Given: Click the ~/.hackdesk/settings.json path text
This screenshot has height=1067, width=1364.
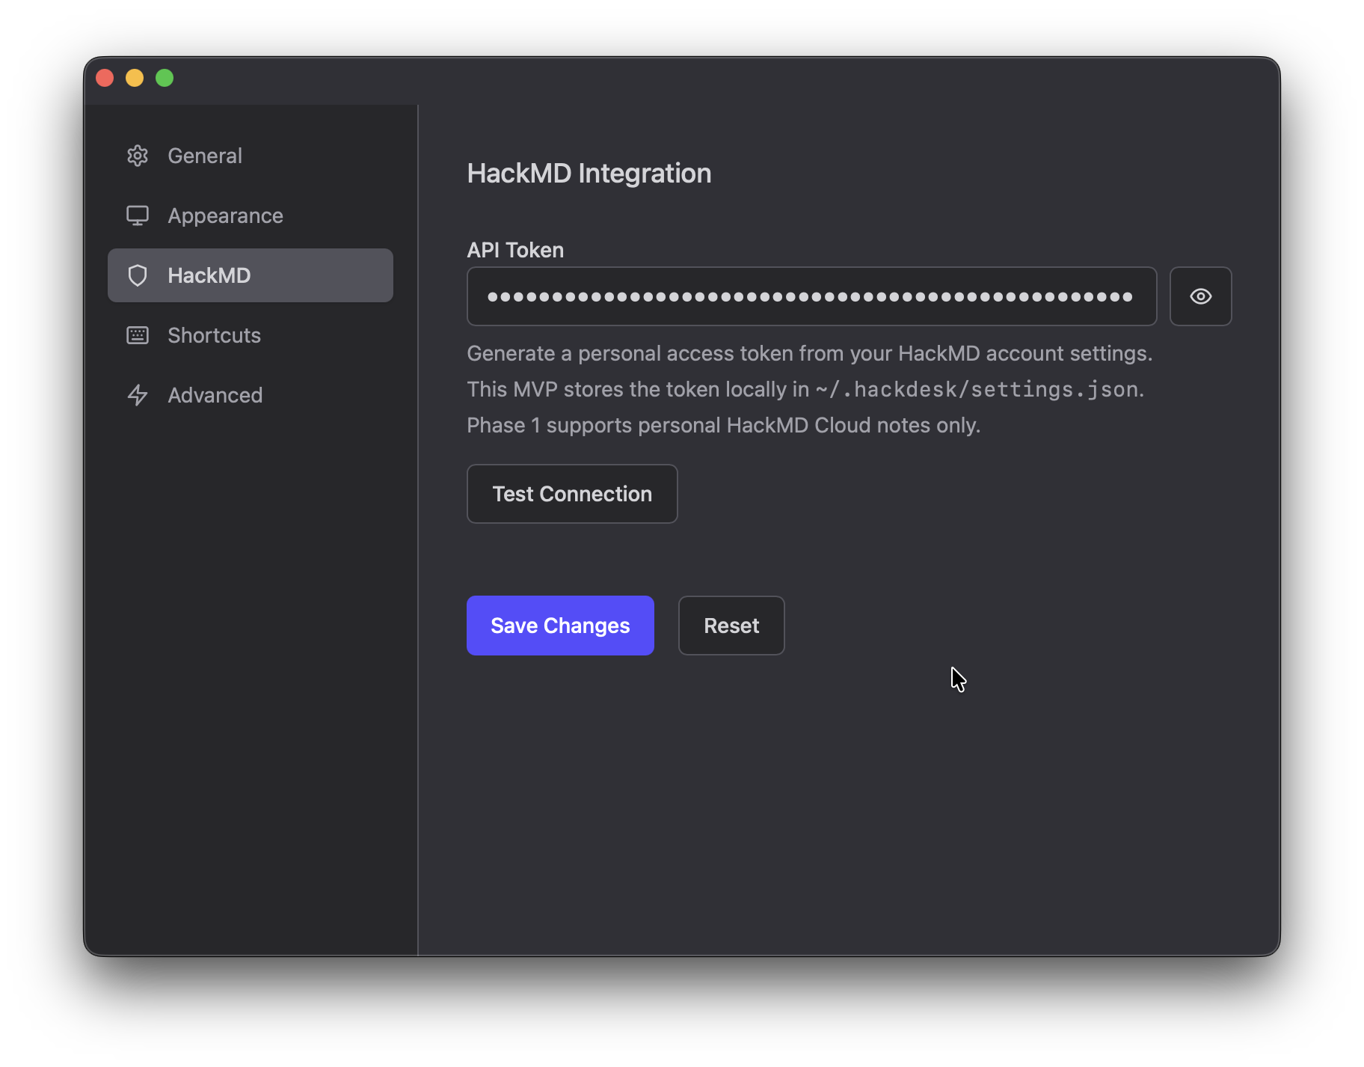Looking at the screenshot, I should 977,389.
